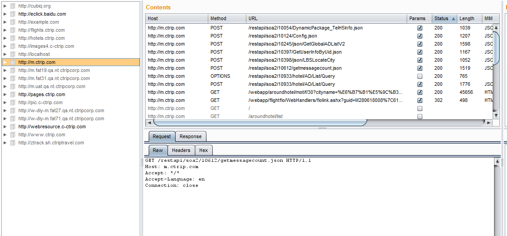Expand the http://m.ctrip.com tree node

tap(5, 63)
